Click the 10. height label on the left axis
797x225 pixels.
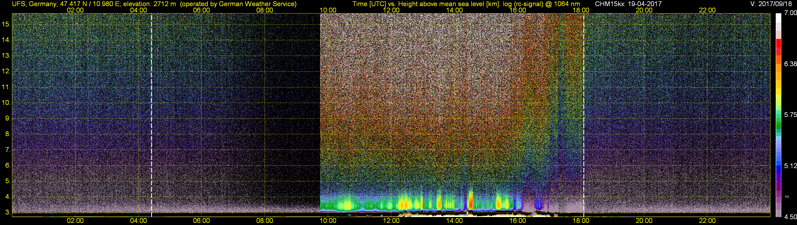click(6, 103)
